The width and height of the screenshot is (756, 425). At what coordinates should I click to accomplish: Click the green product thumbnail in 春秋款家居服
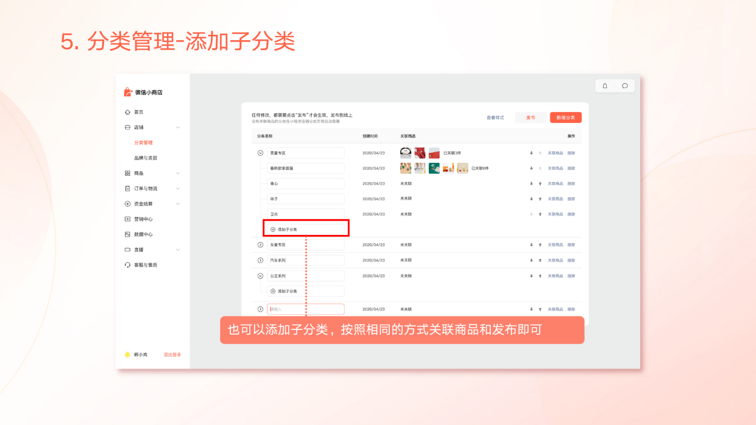[x=434, y=168]
